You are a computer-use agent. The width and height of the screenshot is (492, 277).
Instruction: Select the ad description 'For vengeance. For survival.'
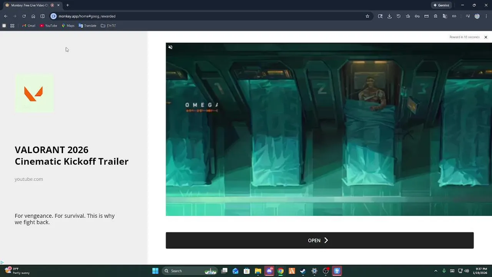(x=65, y=219)
